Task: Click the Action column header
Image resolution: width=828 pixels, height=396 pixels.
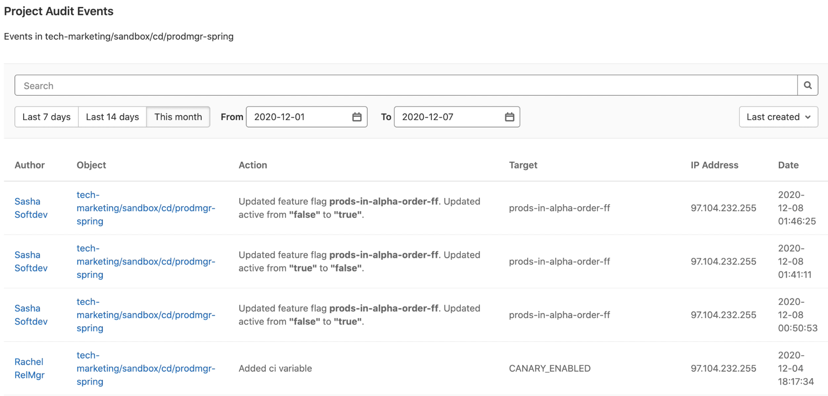Action: [x=253, y=165]
